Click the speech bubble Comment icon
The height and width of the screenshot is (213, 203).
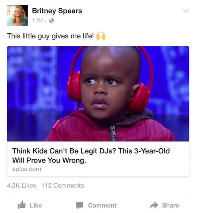[x=79, y=205]
